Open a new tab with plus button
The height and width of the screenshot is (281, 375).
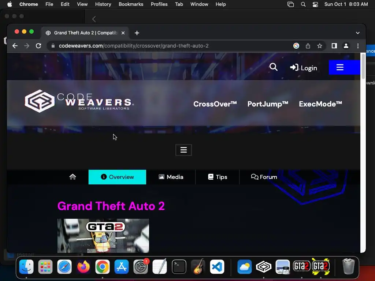coord(137,33)
